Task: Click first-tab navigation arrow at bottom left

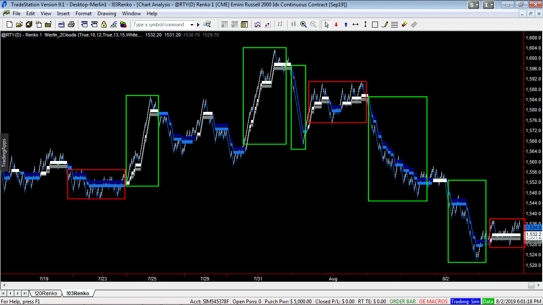Action: point(4,293)
